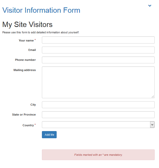This screenshot has height=168, width=159.
Task: Collapse the form with the chevron icon
Action: (x=150, y=6)
